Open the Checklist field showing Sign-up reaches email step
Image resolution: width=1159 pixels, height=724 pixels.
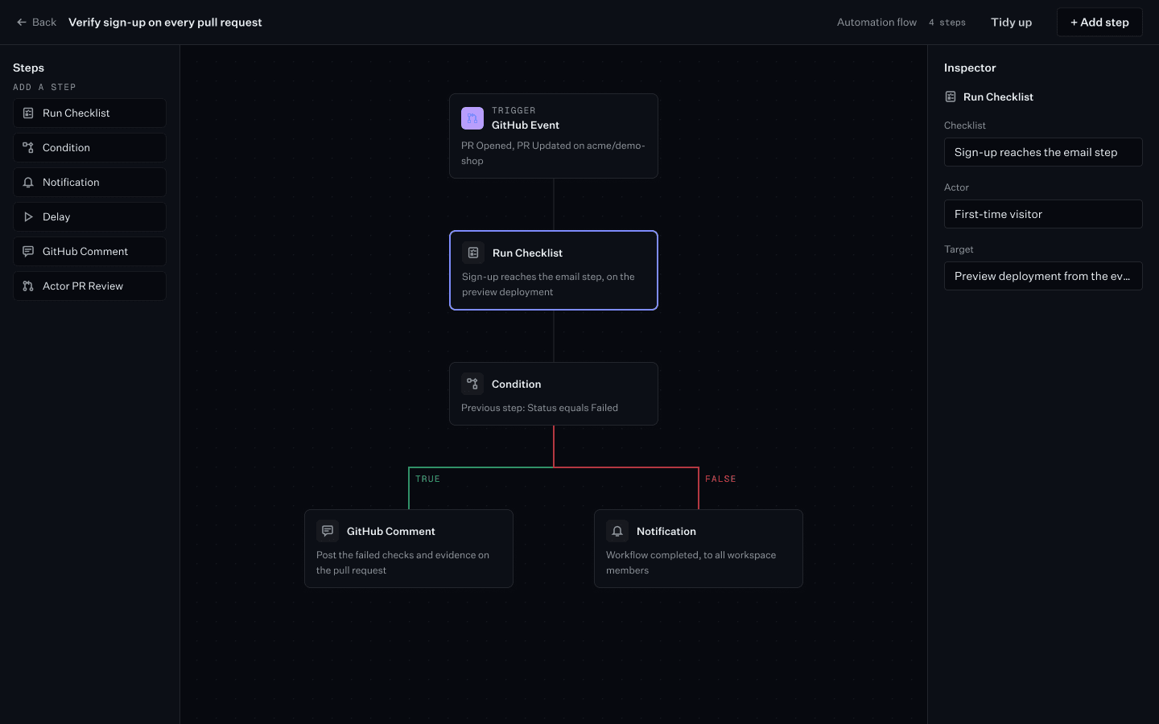1043,152
